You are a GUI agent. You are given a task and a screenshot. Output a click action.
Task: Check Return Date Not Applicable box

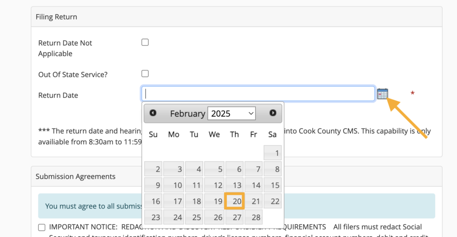(145, 42)
